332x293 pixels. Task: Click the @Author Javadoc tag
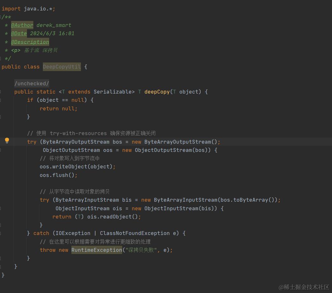[22, 25]
